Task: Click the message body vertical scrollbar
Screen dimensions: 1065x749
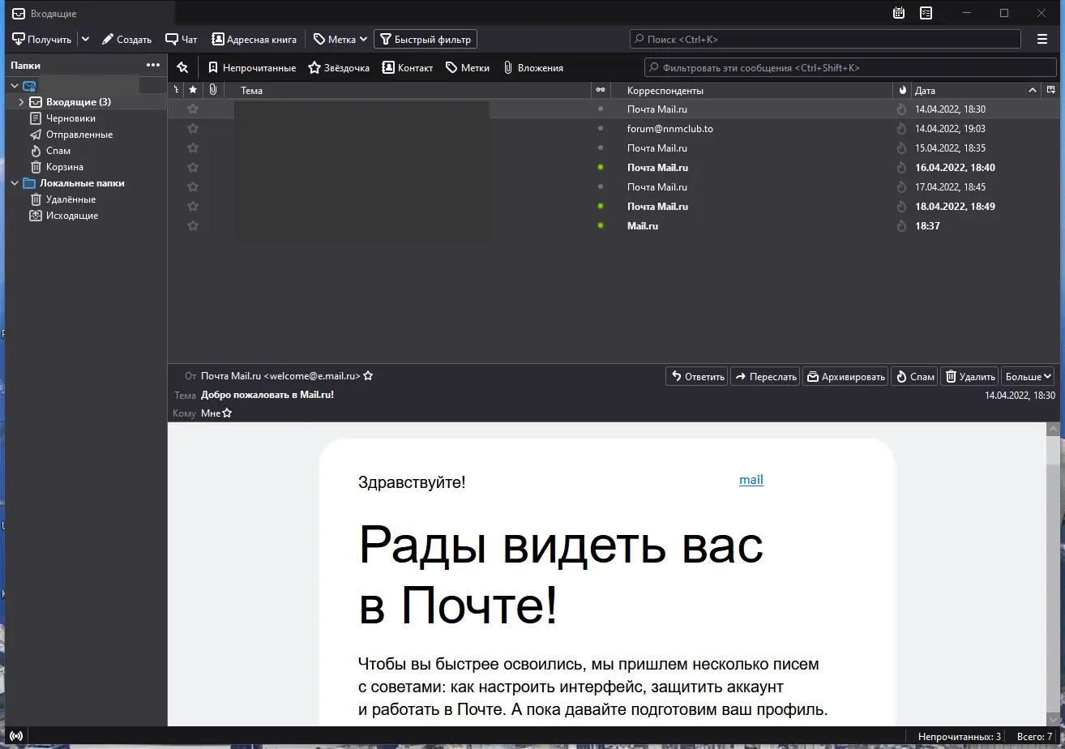Action: 1054,574
